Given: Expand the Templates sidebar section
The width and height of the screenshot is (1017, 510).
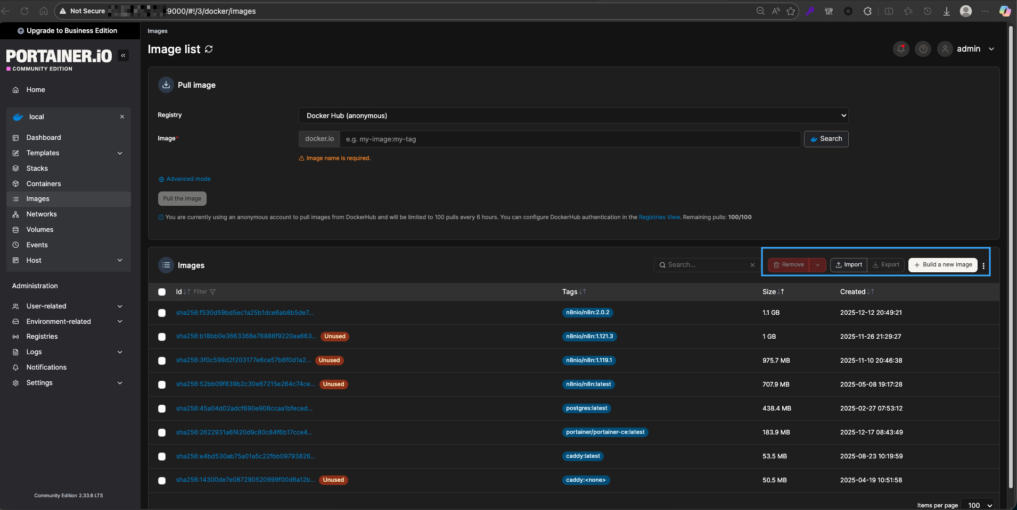Looking at the screenshot, I should pyautogui.click(x=120, y=153).
